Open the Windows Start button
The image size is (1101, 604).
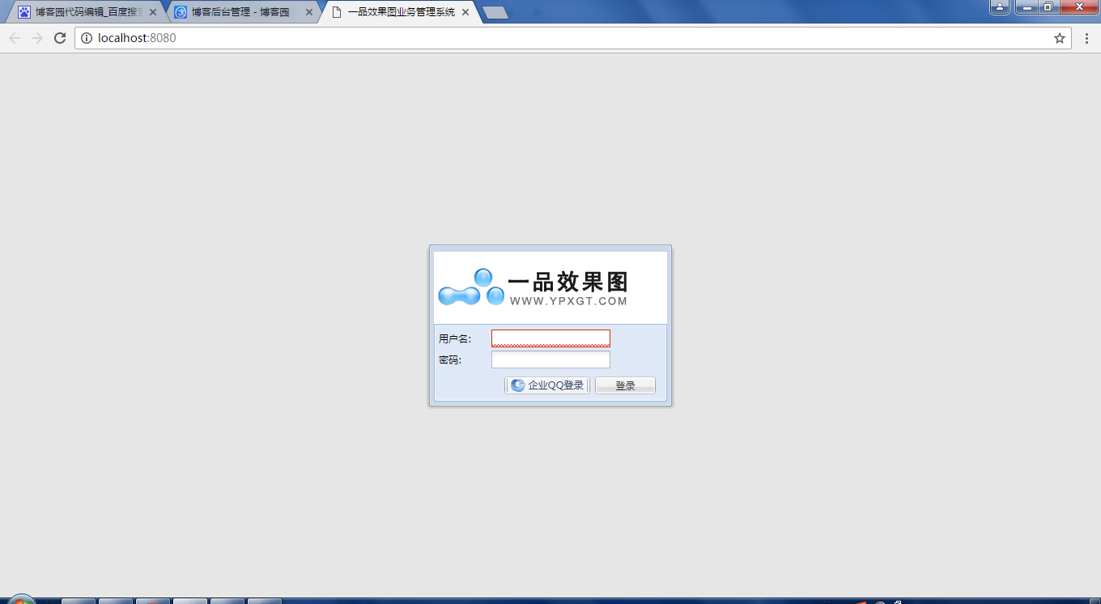pyautogui.click(x=20, y=600)
